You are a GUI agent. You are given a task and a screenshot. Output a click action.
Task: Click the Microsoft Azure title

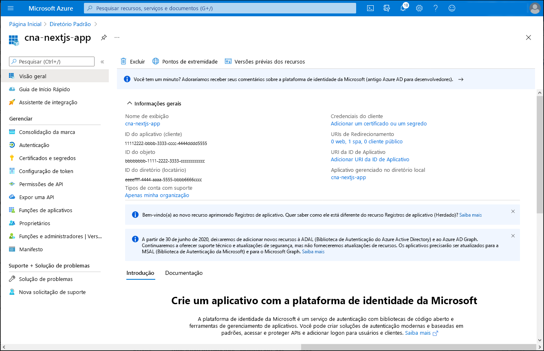(51, 8)
